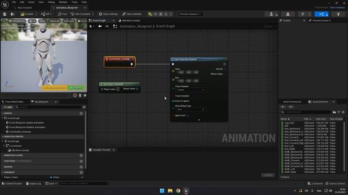
Task: Toggle the Ignore Self checkbox
Action: (188, 115)
